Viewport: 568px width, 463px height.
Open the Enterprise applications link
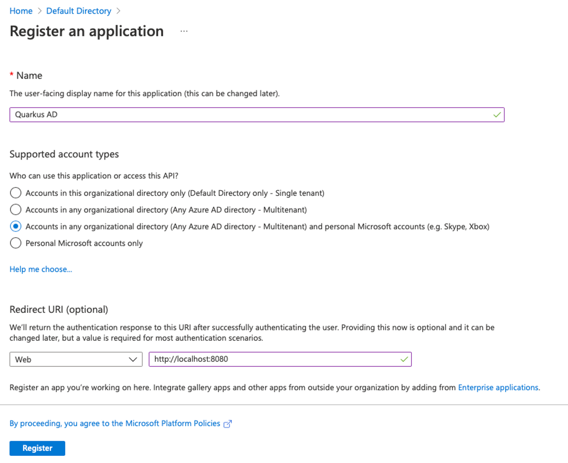point(498,387)
